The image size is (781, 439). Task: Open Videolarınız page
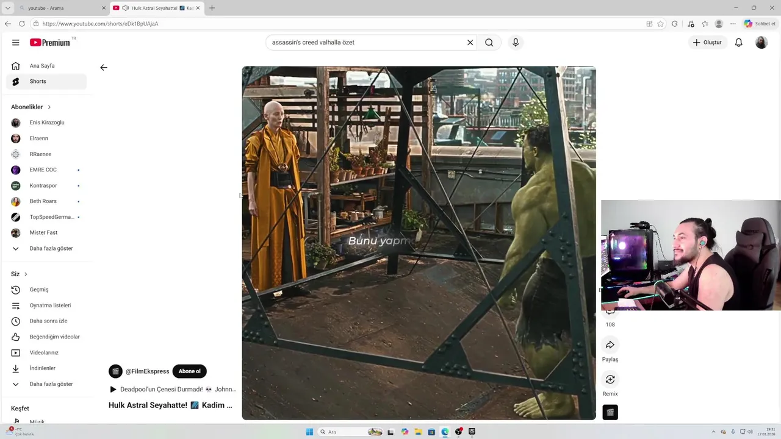click(x=46, y=352)
